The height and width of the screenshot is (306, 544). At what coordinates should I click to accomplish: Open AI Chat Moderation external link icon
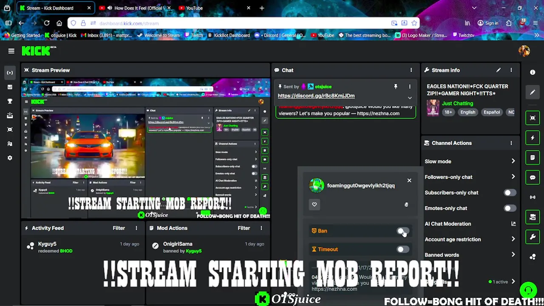point(513,224)
